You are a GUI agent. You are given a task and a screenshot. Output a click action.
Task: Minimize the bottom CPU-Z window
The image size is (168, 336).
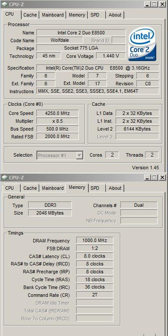pyautogui.click(x=147, y=178)
